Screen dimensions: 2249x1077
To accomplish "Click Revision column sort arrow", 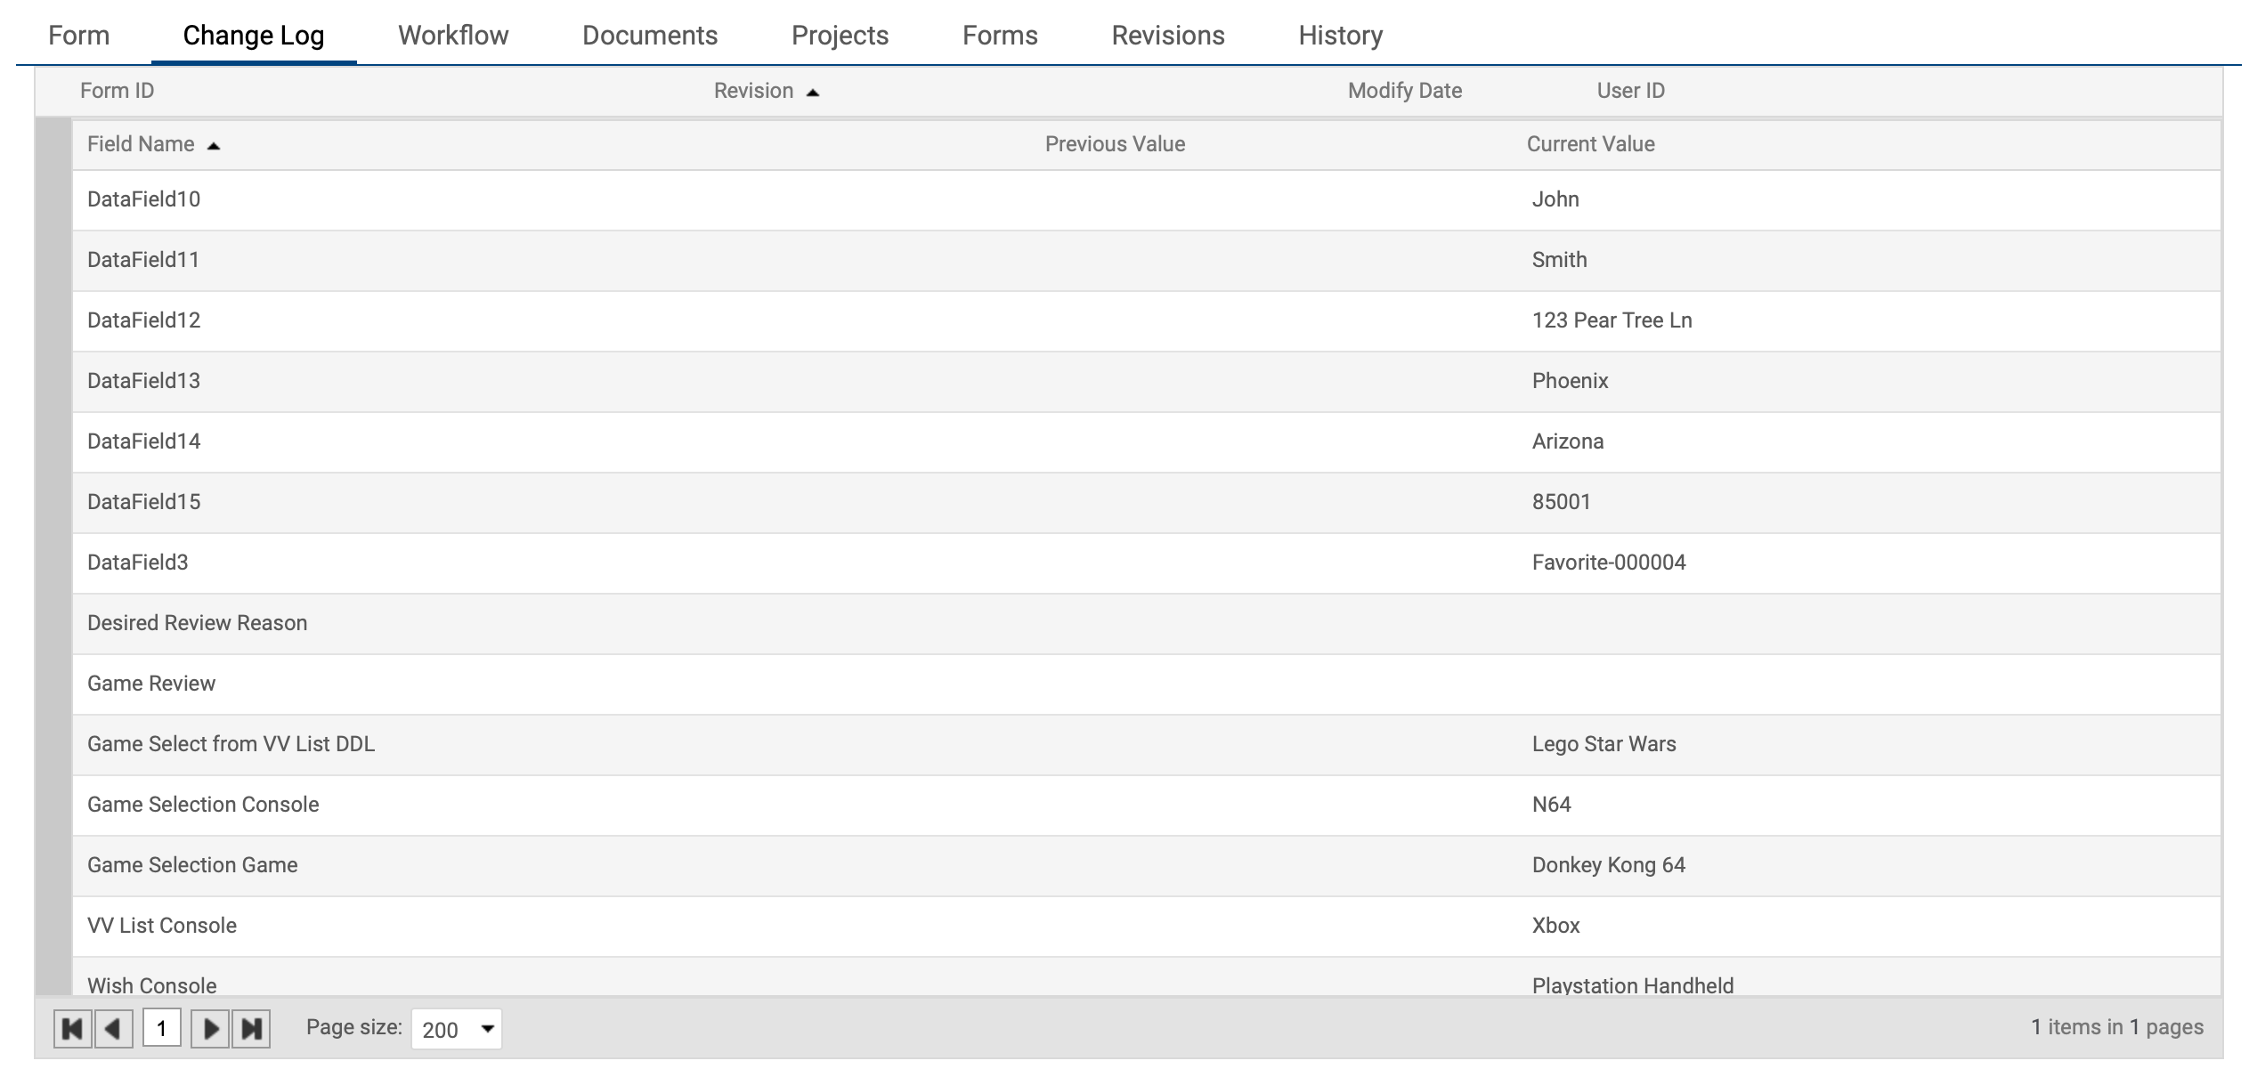I will coord(812,93).
